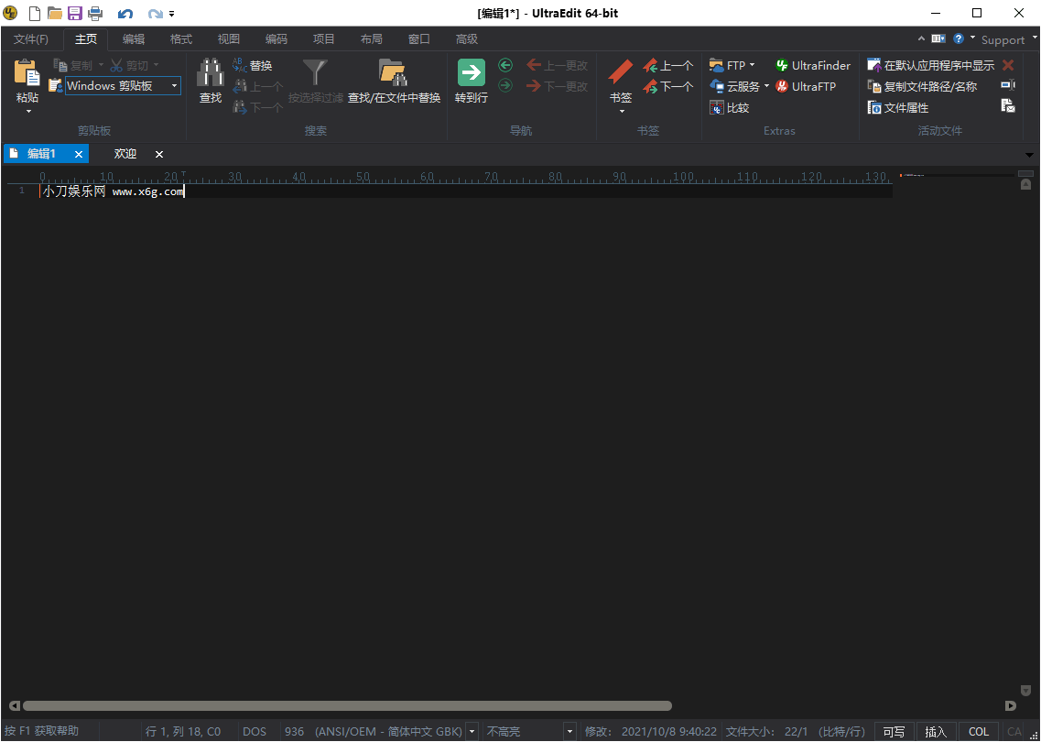This screenshot has width=1041, height=742.
Task: Toggle COL column mode in status bar
Action: point(978,731)
